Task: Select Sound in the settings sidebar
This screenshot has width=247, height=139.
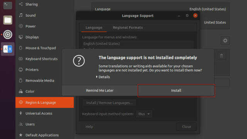Action: coord(45,15)
